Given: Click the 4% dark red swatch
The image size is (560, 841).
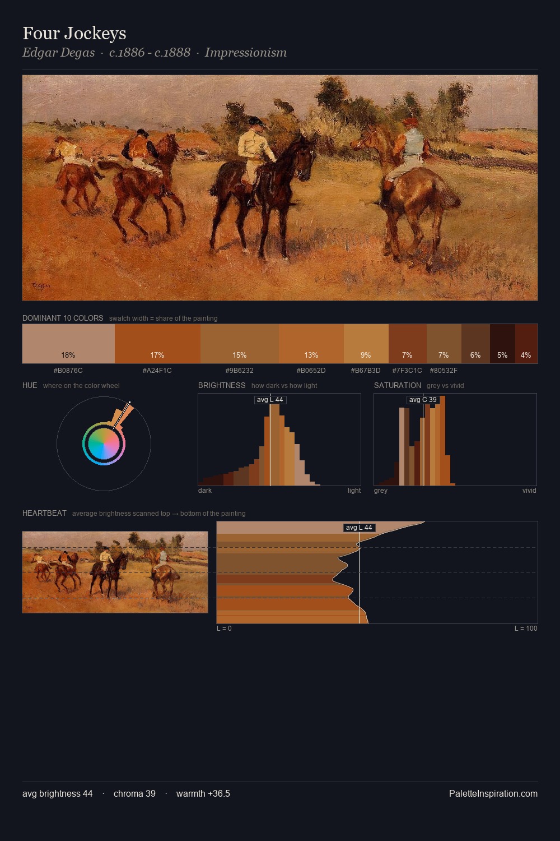Looking at the screenshot, I should (x=526, y=344).
